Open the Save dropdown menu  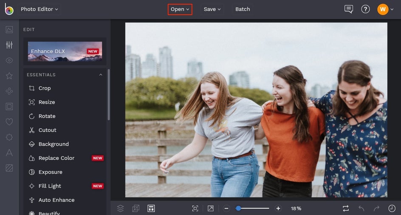click(212, 9)
